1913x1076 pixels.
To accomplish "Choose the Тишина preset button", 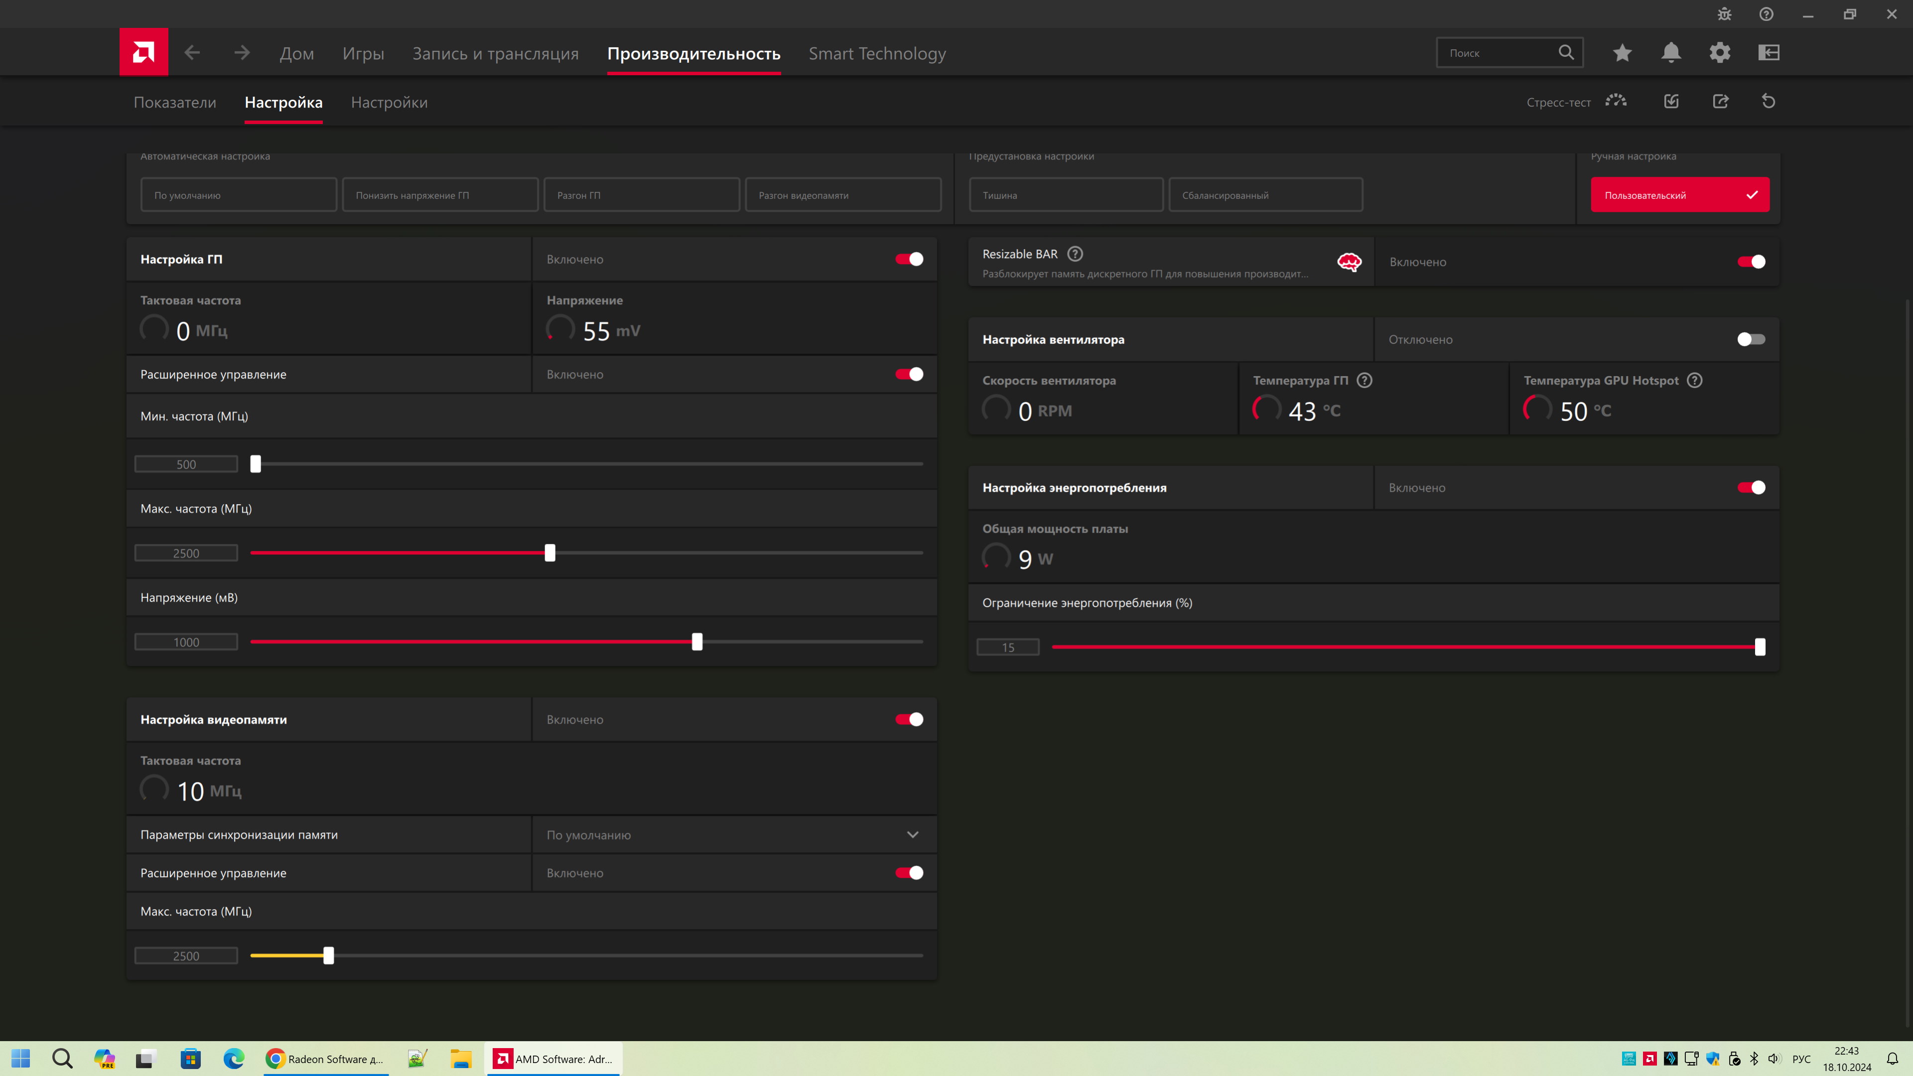I will [x=1066, y=195].
